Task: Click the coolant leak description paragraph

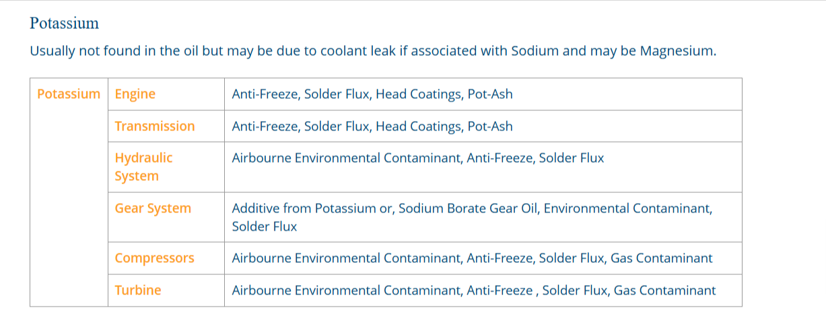Action: coord(373,52)
